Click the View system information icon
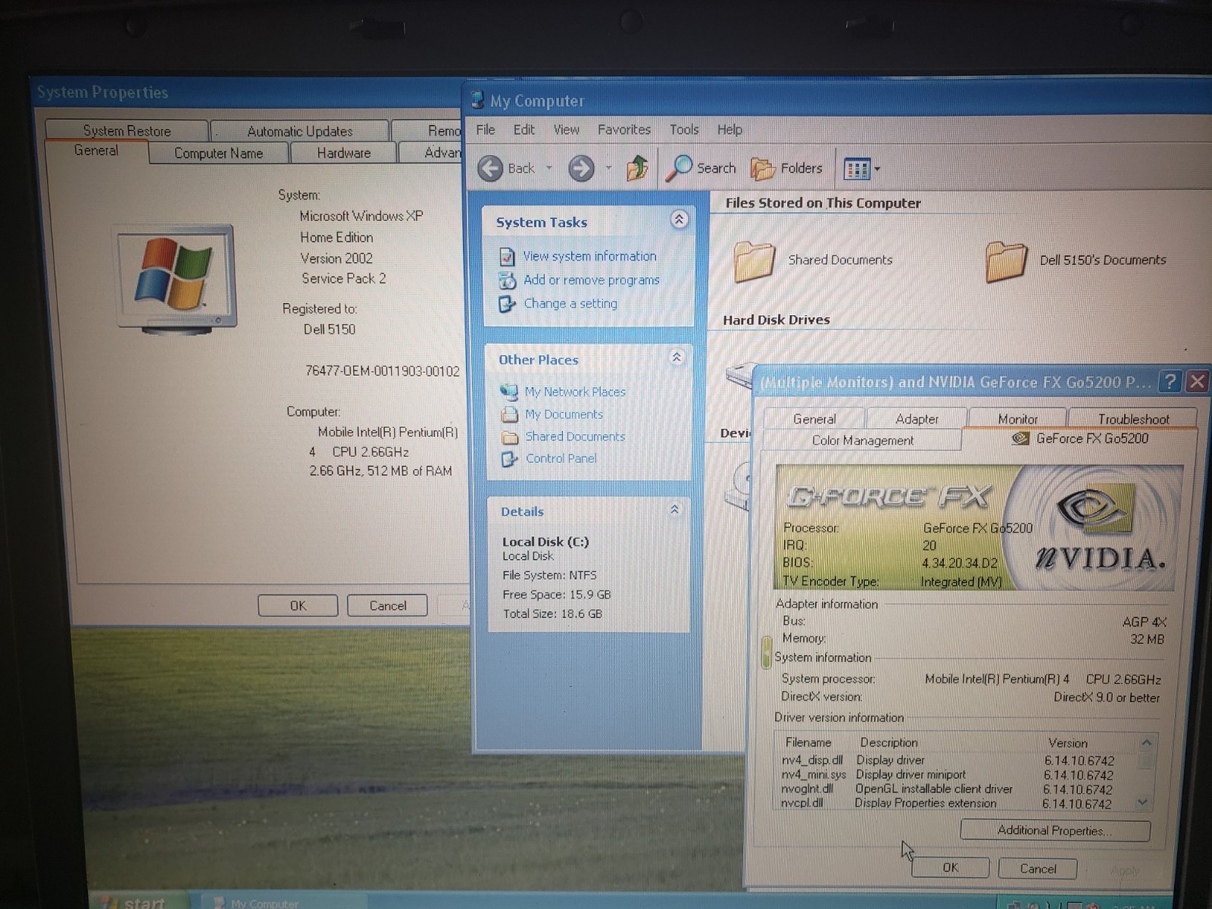The height and width of the screenshot is (909, 1212). (x=507, y=257)
